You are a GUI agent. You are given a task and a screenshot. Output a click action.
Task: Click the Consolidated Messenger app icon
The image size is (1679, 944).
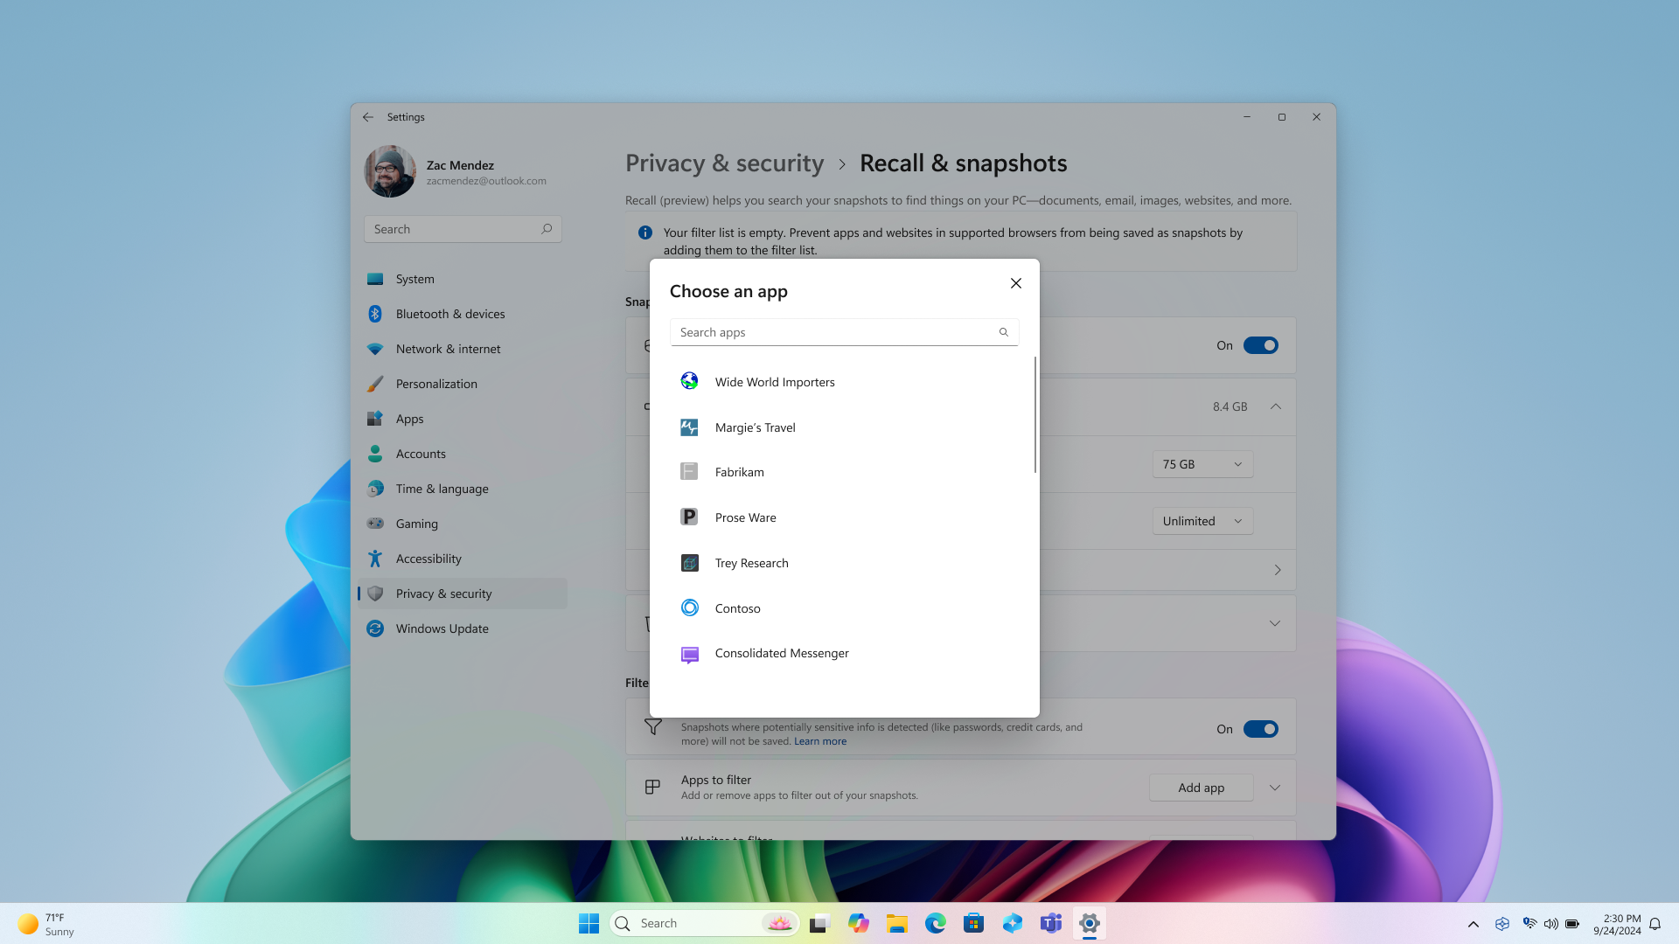pos(688,654)
